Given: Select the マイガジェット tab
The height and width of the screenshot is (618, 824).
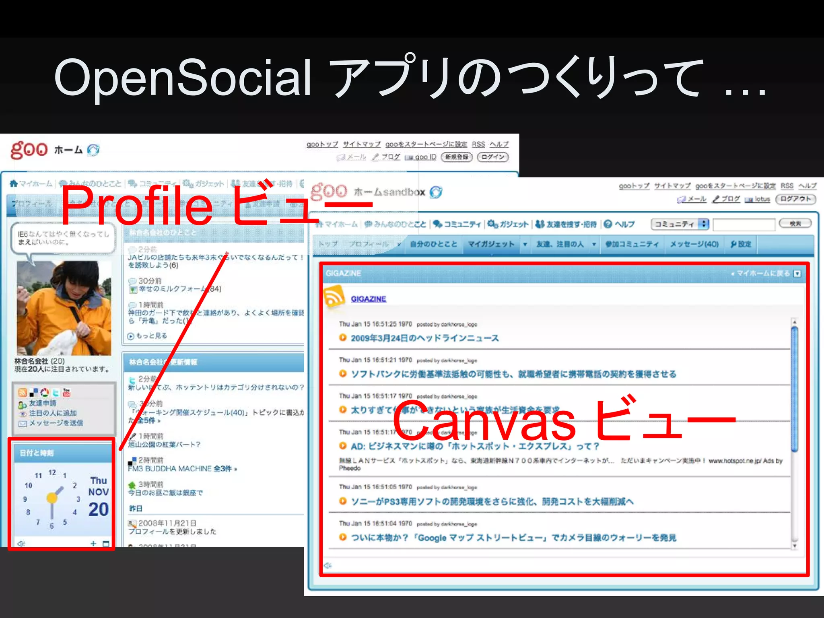Looking at the screenshot, I should (x=491, y=244).
